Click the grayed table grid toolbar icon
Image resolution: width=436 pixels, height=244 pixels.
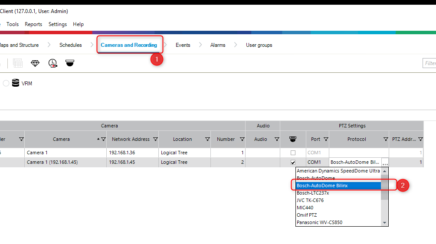click(x=18, y=63)
